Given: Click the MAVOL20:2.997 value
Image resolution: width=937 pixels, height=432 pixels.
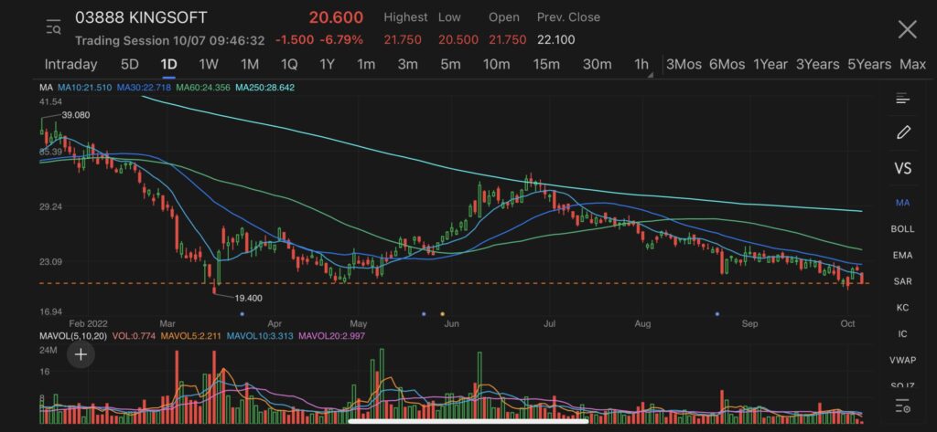Looking at the screenshot, I should click(331, 336).
